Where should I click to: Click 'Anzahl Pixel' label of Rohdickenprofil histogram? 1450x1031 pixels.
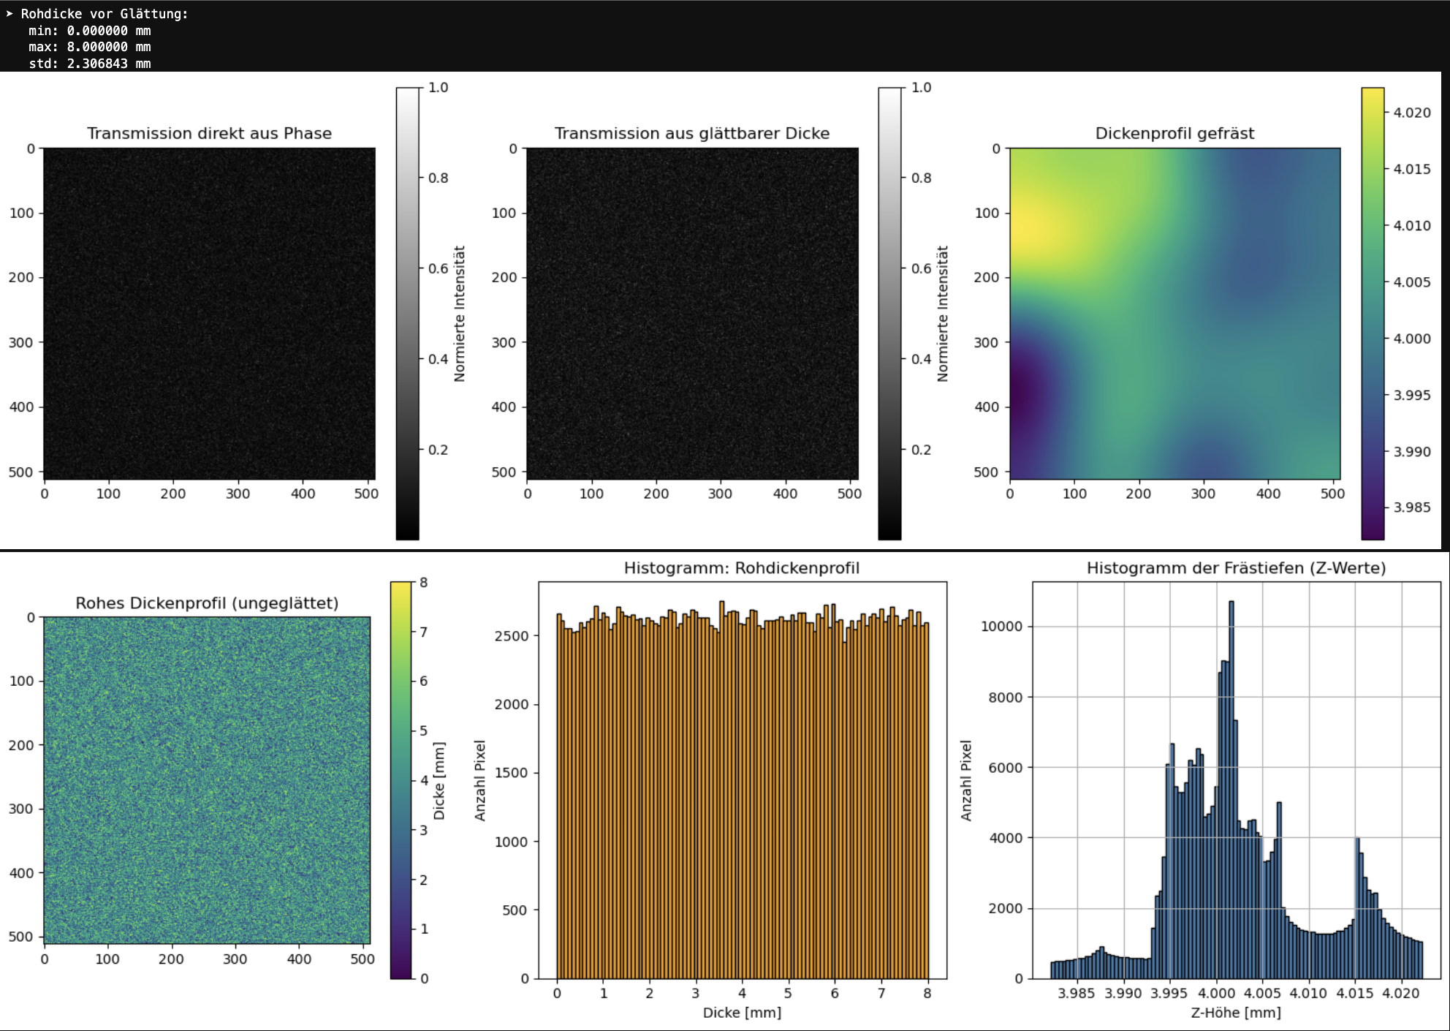click(x=480, y=780)
